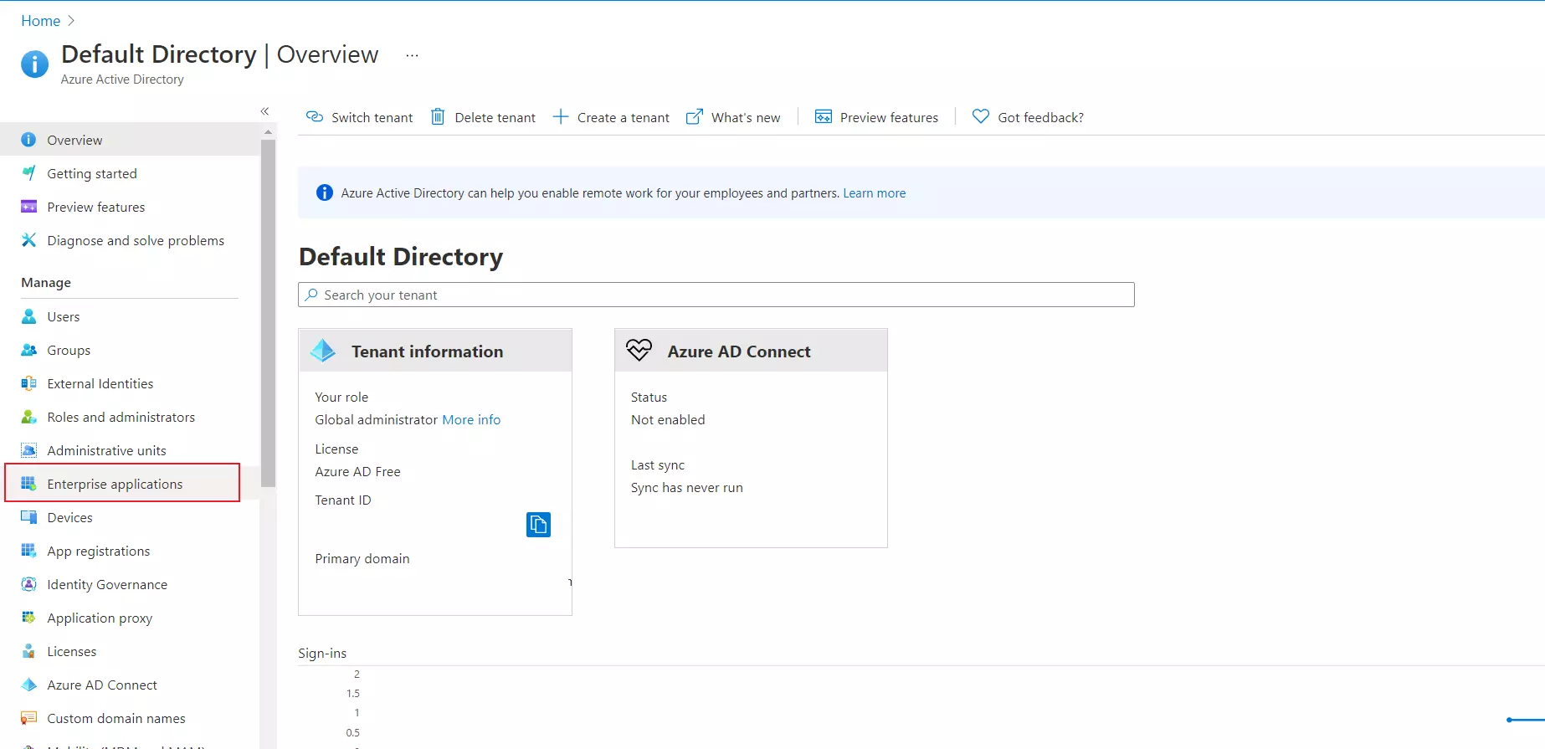Go to the Home breadcrumb link

(x=40, y=21)
